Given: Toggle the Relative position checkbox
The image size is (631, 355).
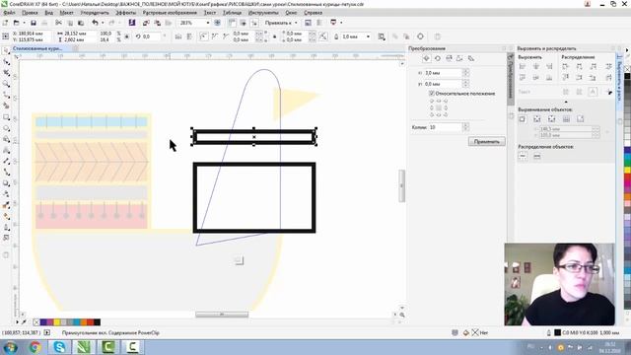Looking at the screenshot, I should [x=432, y=94].
